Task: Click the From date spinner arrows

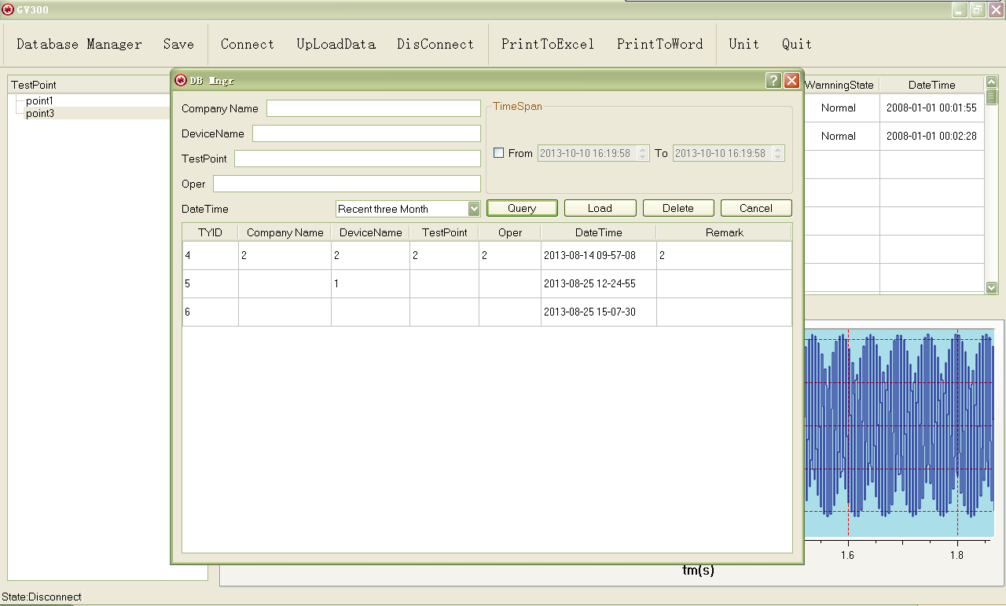Action: pos(643,153)
